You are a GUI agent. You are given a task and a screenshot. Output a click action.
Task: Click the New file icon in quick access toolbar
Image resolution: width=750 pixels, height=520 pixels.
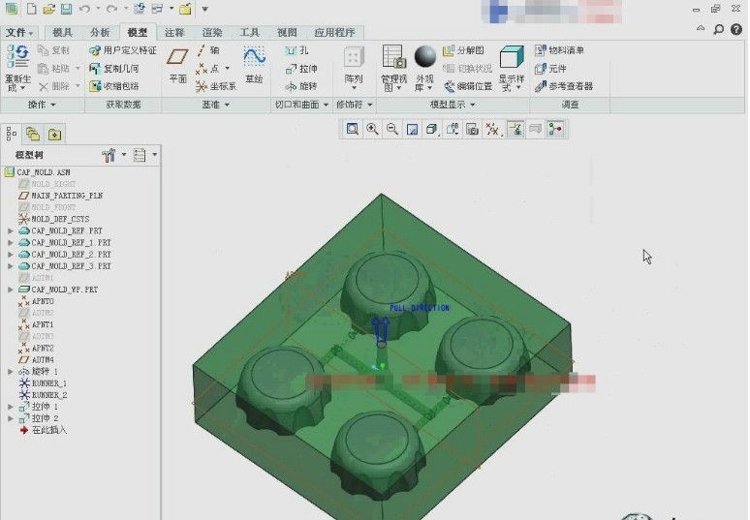pyautogui.click(x=31, y=9)
